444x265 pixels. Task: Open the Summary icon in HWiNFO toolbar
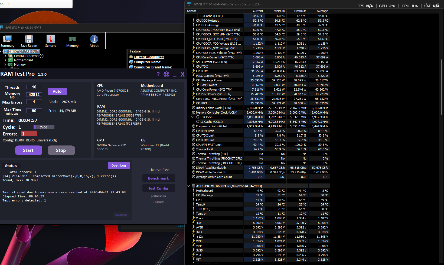7,39
